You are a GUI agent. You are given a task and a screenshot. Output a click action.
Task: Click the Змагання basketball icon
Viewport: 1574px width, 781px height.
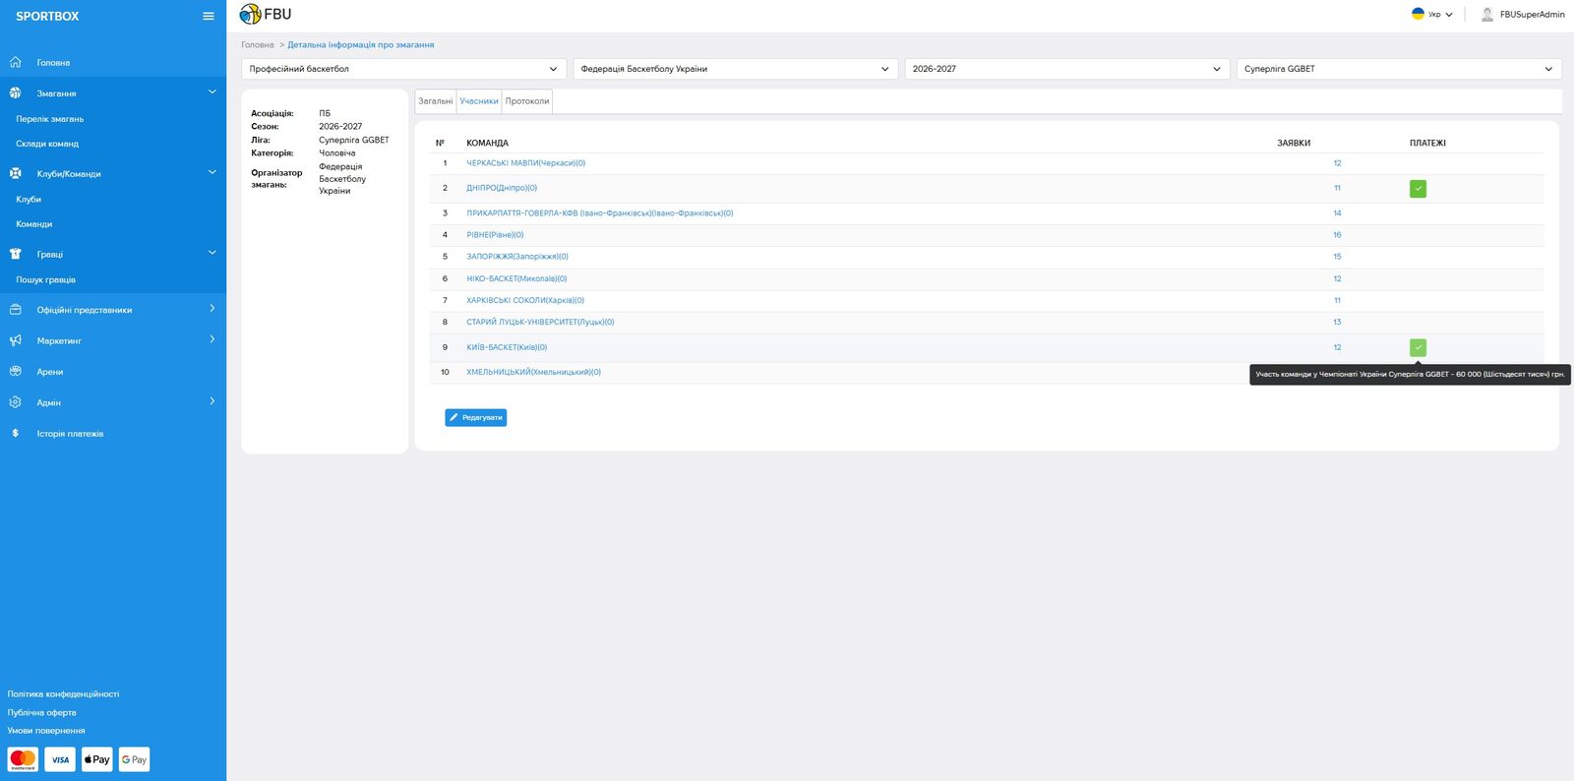pyautogui.click(x=16, y=92)
